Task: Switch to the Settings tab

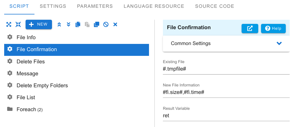Action: coord(53,6)
